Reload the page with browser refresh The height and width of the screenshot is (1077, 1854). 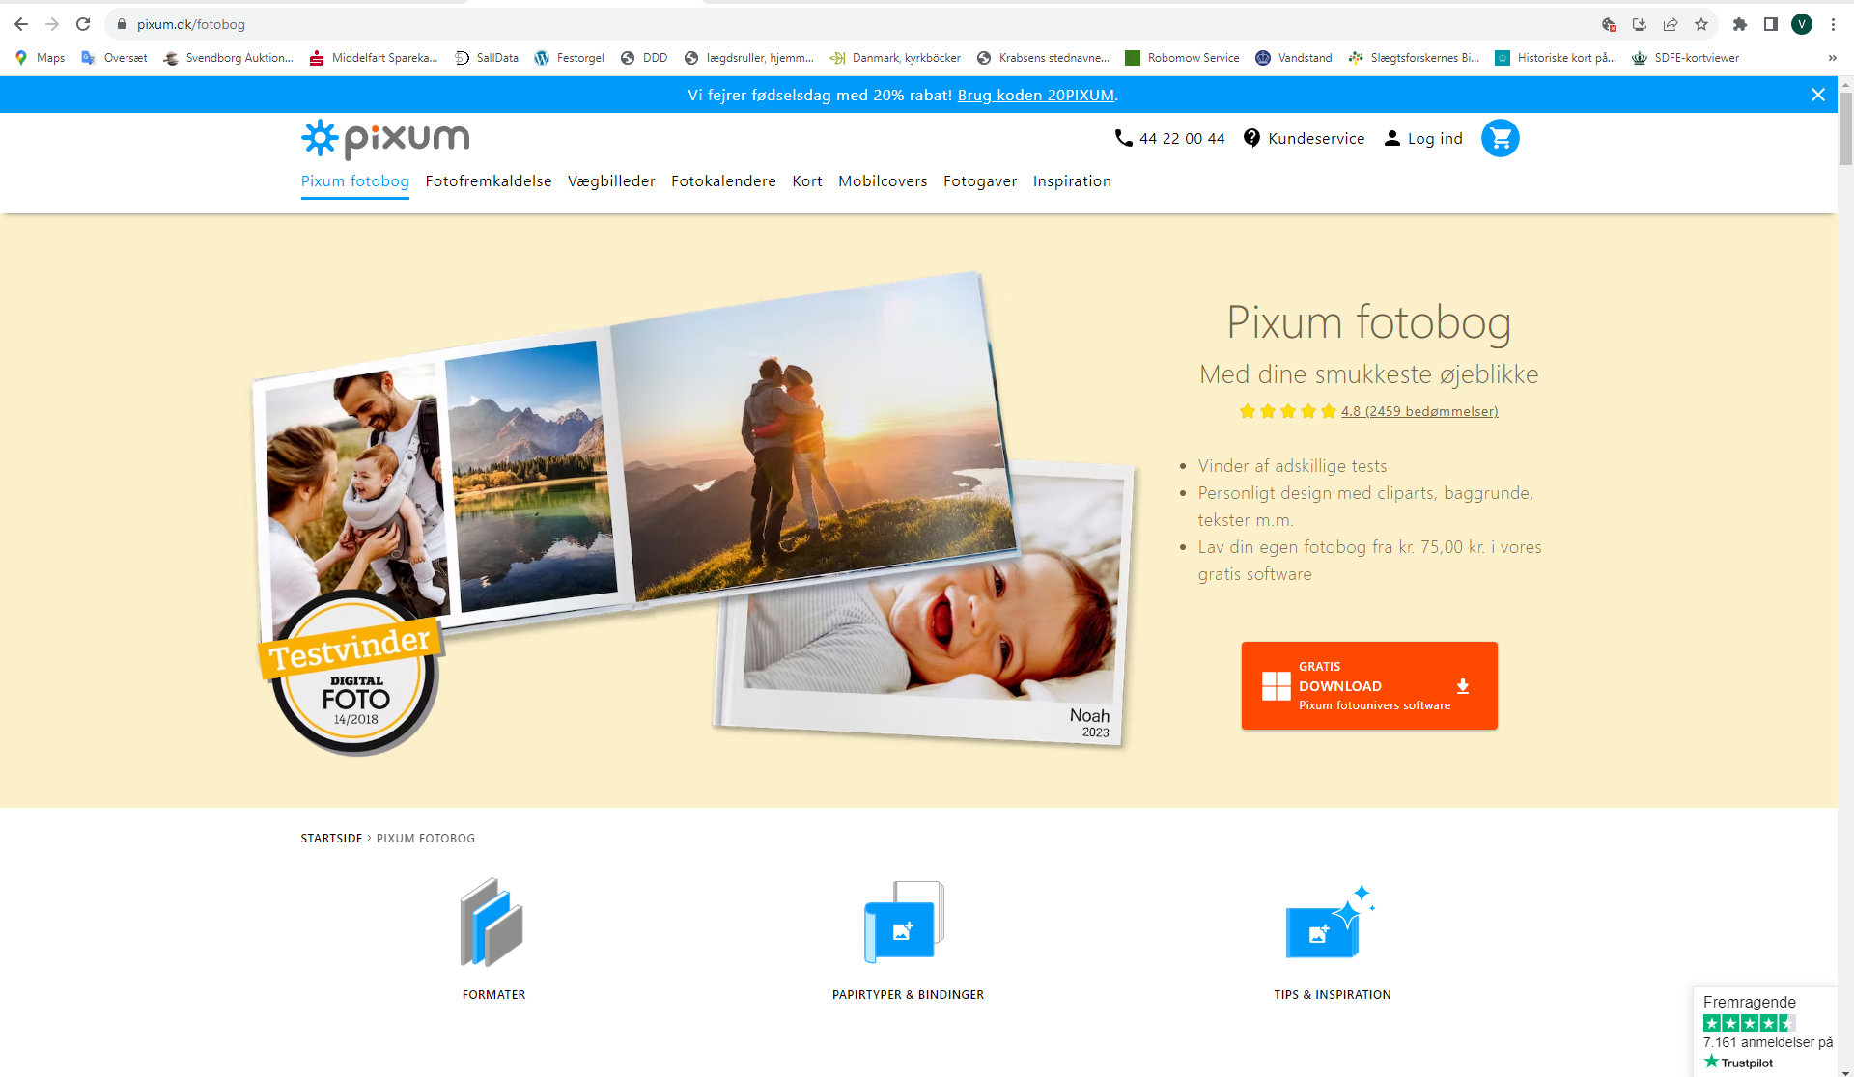(83, 24)
